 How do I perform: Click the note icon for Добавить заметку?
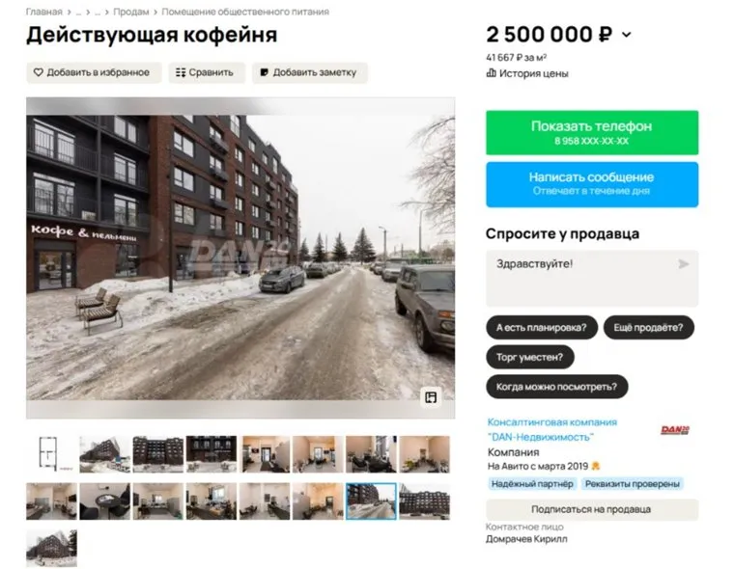click(x=264, y=72)
